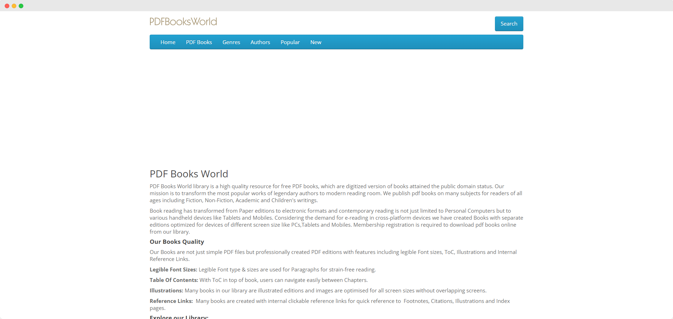Click the Reference Links label
The height and width of the screenshot is (319, 673).
pos(171,301)
